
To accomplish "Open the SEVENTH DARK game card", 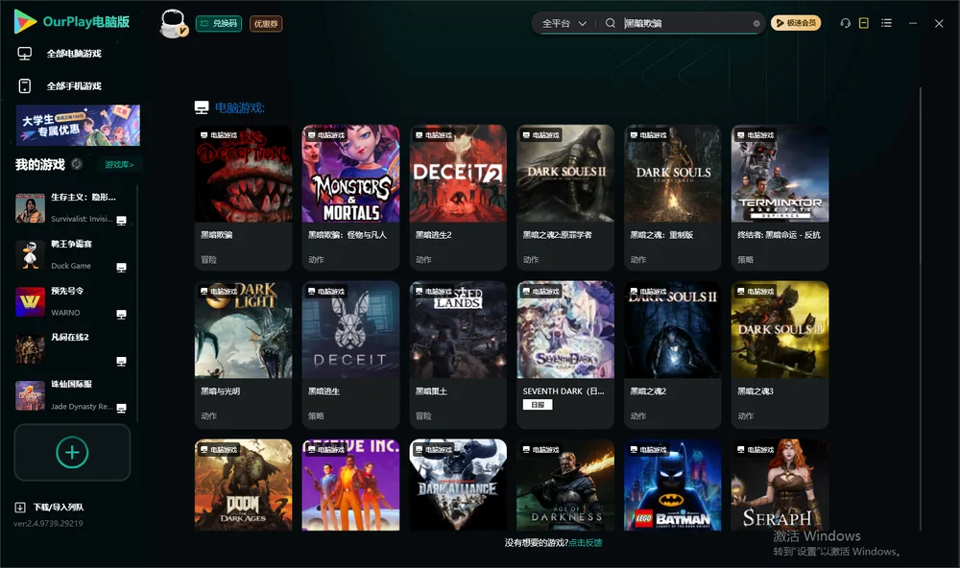I will 565,355.
